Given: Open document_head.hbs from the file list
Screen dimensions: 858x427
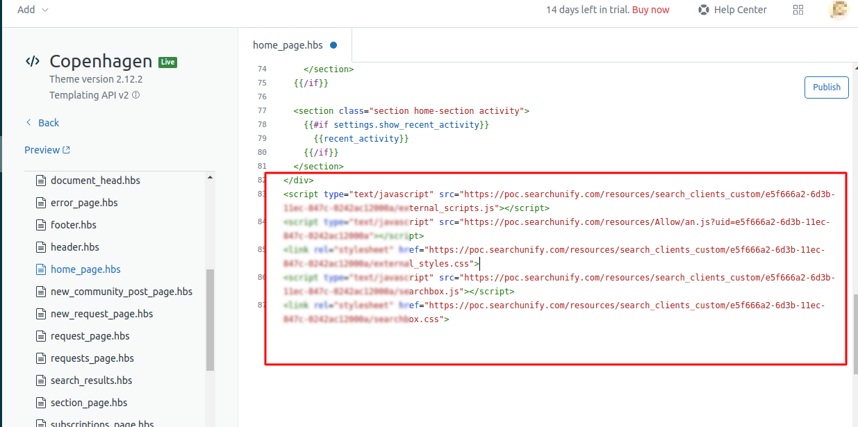Looking at the screenshot, I should pyautogui.click(x=95, y=181).
